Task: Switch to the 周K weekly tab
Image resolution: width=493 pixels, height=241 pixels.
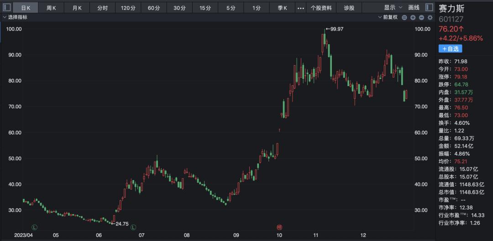Action: (x=51, y=8)
